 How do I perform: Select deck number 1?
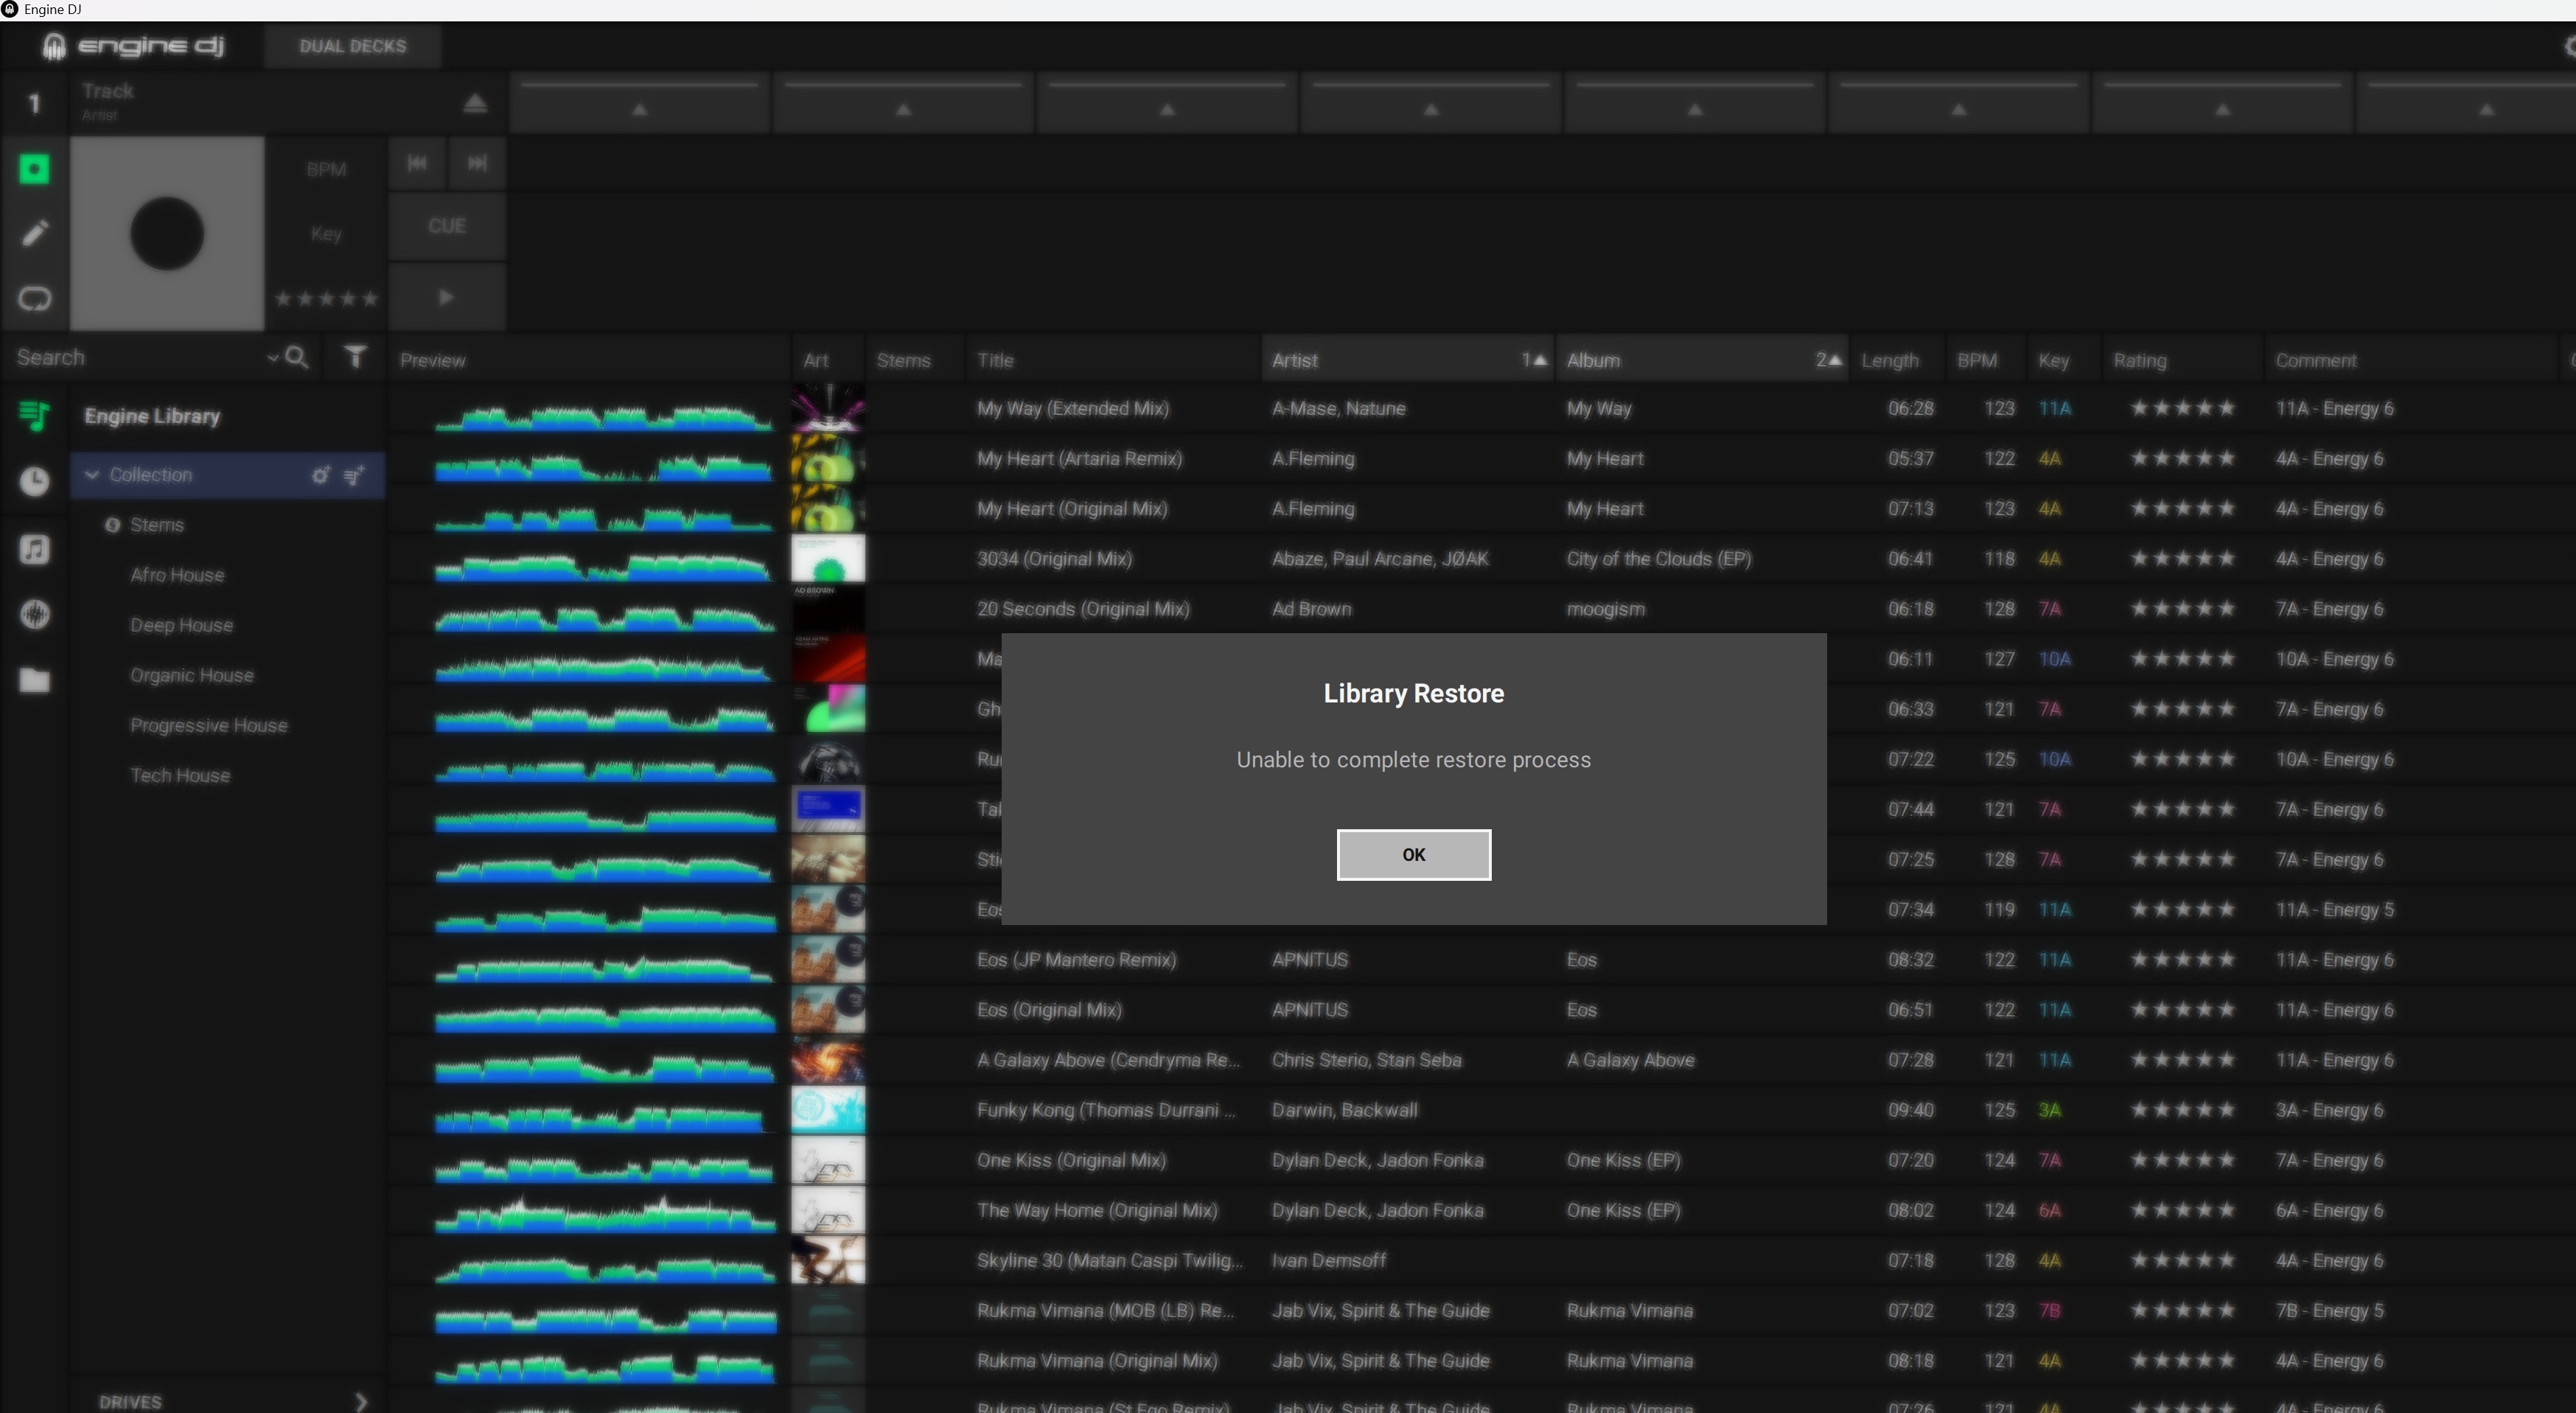tap(34, 103)
